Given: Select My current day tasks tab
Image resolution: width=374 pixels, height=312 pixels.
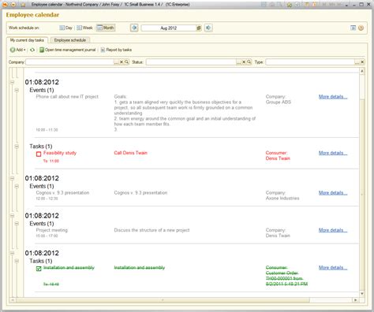Looking at the screenshot, I should pos(27,40).
